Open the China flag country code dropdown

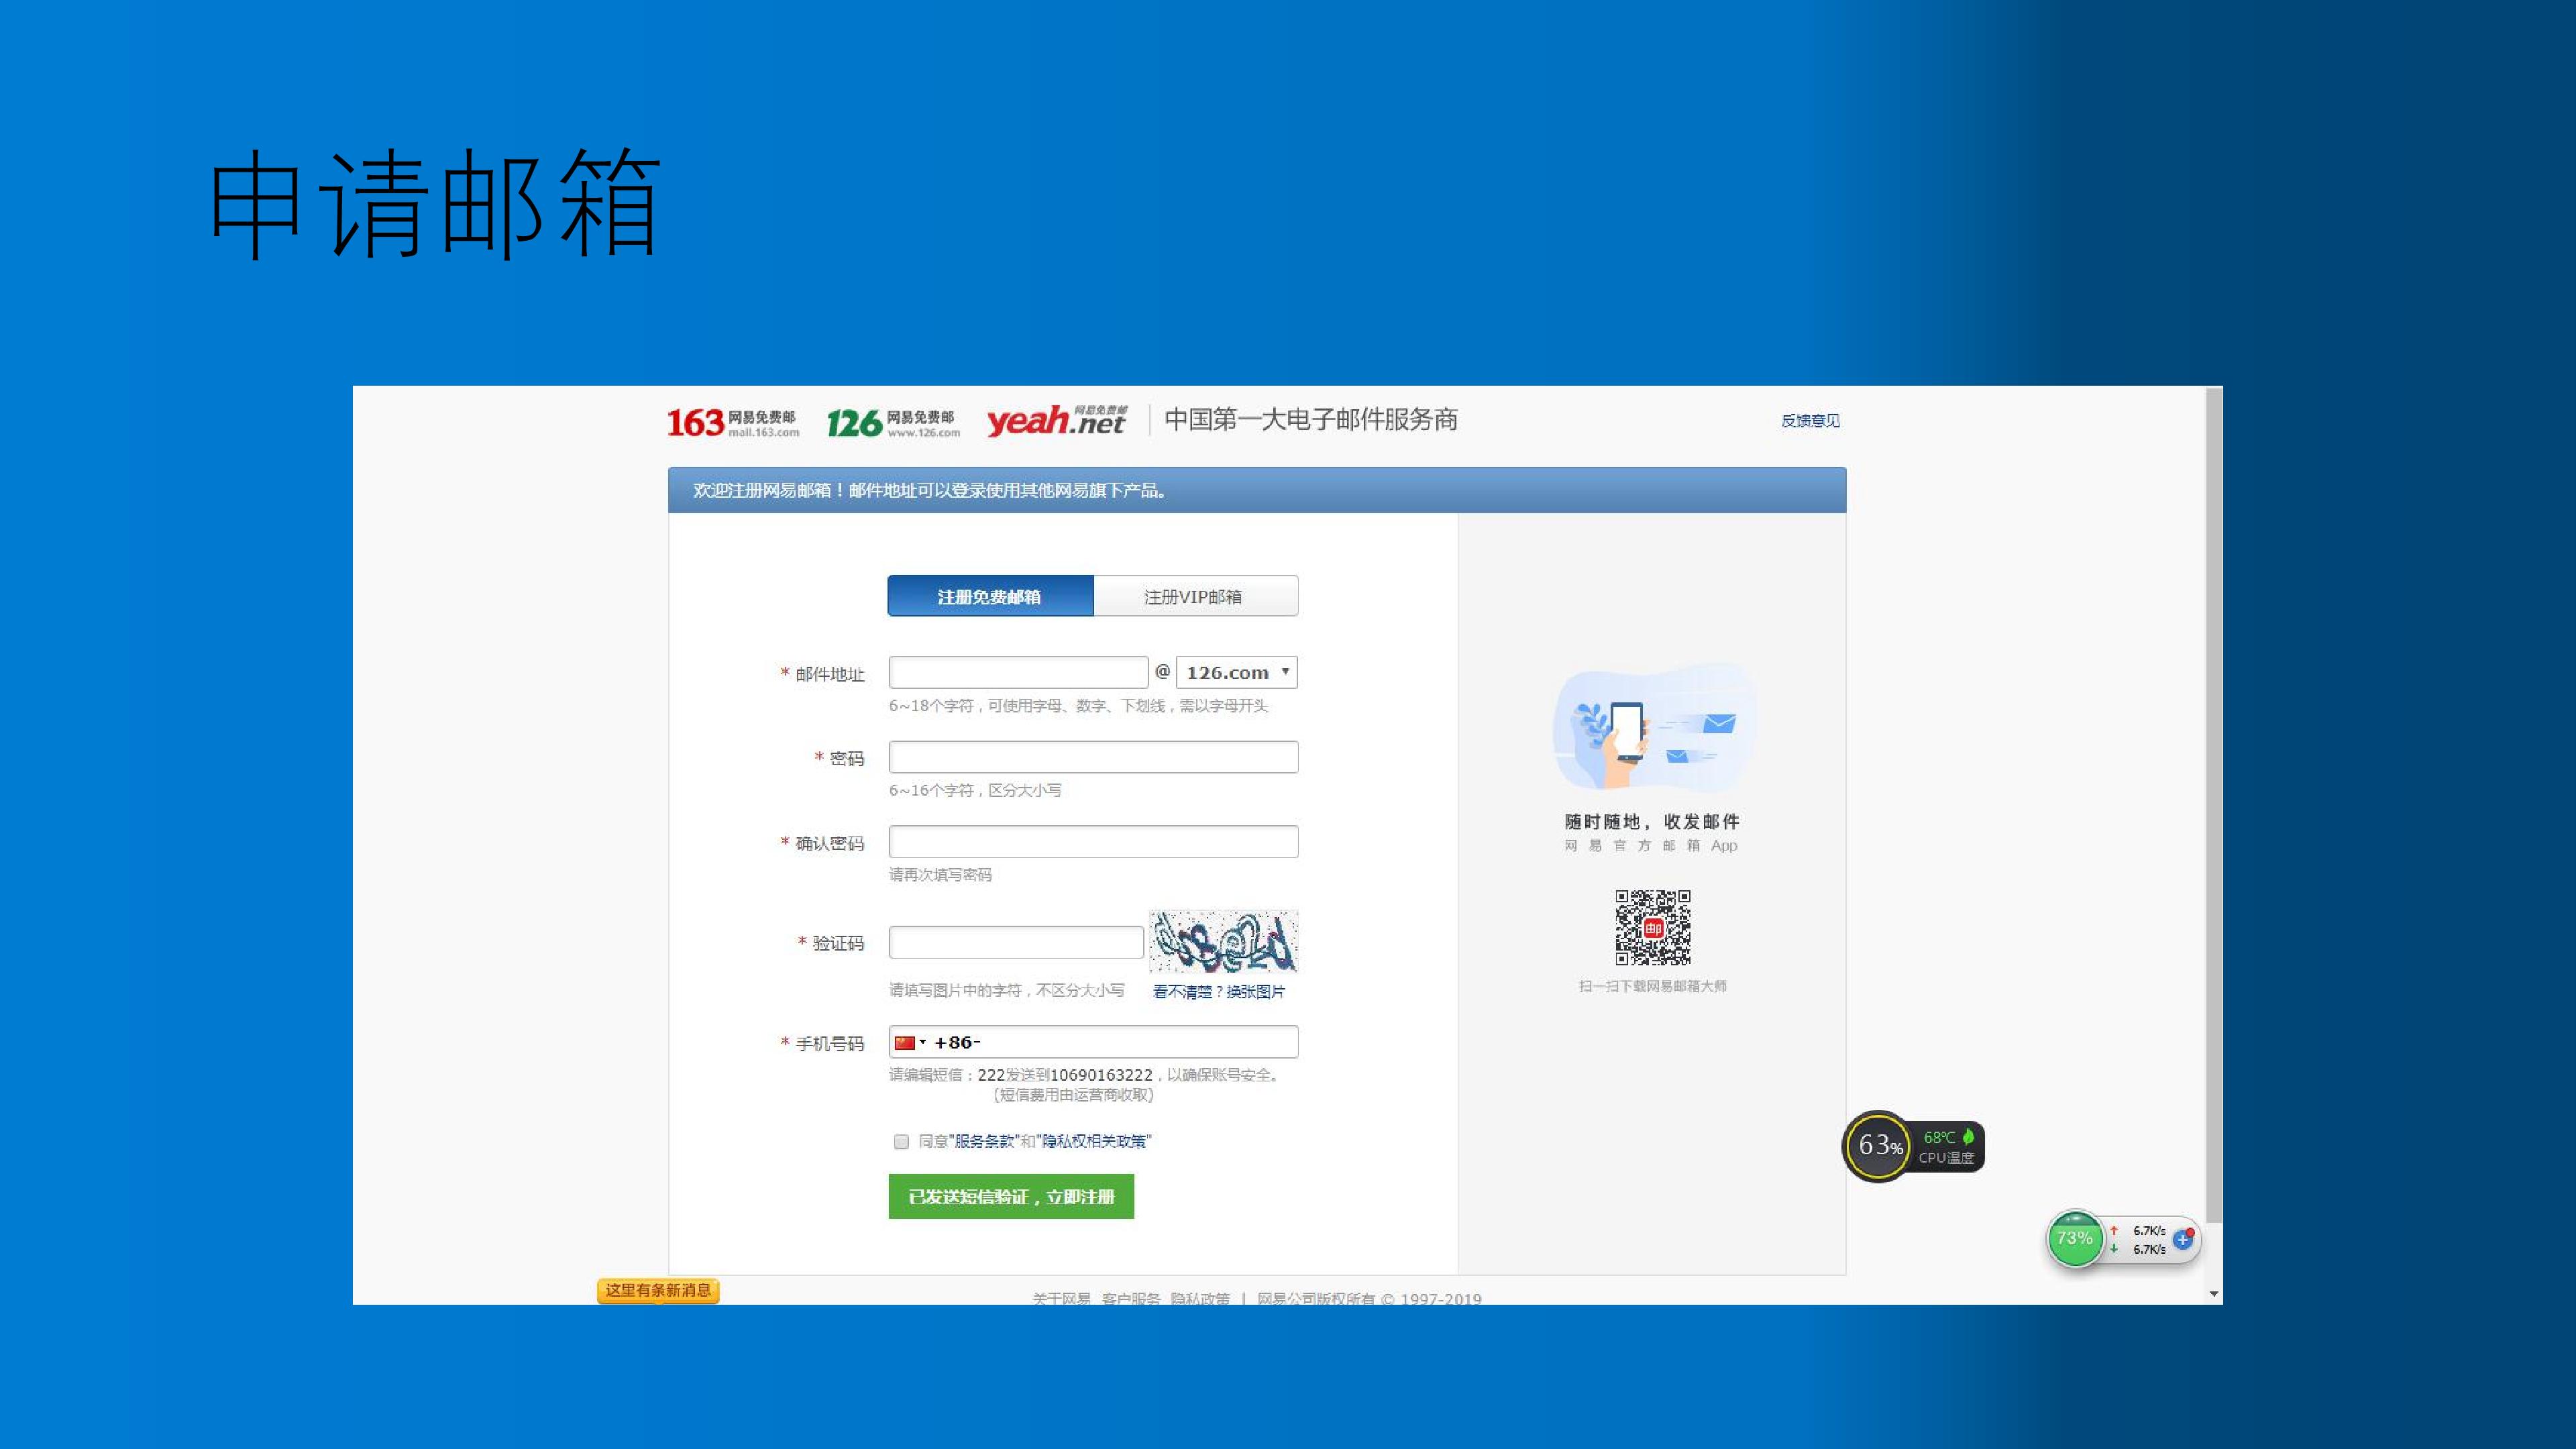point(910,1042)
